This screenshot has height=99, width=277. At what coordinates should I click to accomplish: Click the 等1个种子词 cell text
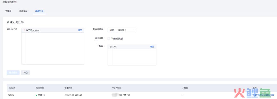125,95
